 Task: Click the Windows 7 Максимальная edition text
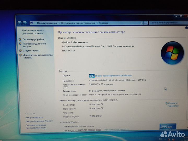tap(75, 42)
